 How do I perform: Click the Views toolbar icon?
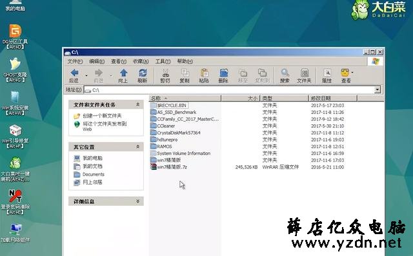(x=346, y=76)
